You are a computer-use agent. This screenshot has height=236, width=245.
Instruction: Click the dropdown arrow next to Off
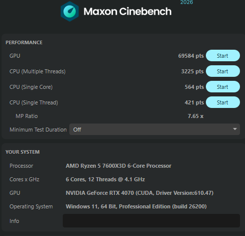[x=235, y=129]
